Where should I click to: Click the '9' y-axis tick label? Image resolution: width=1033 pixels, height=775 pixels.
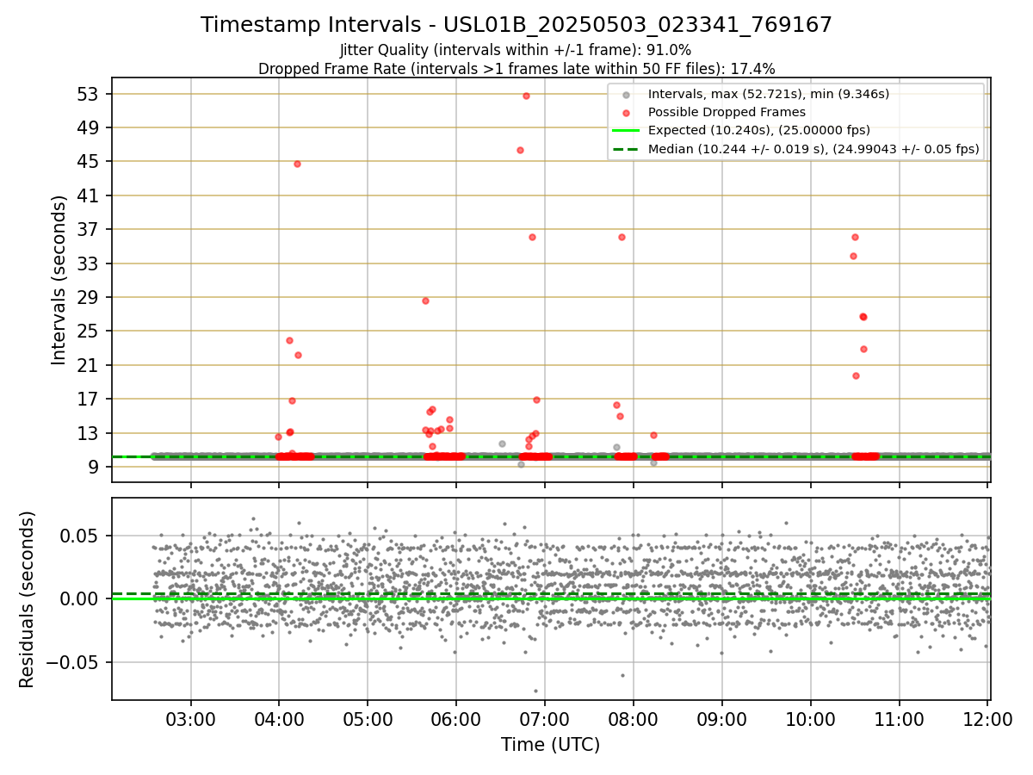tap(95, 468)
